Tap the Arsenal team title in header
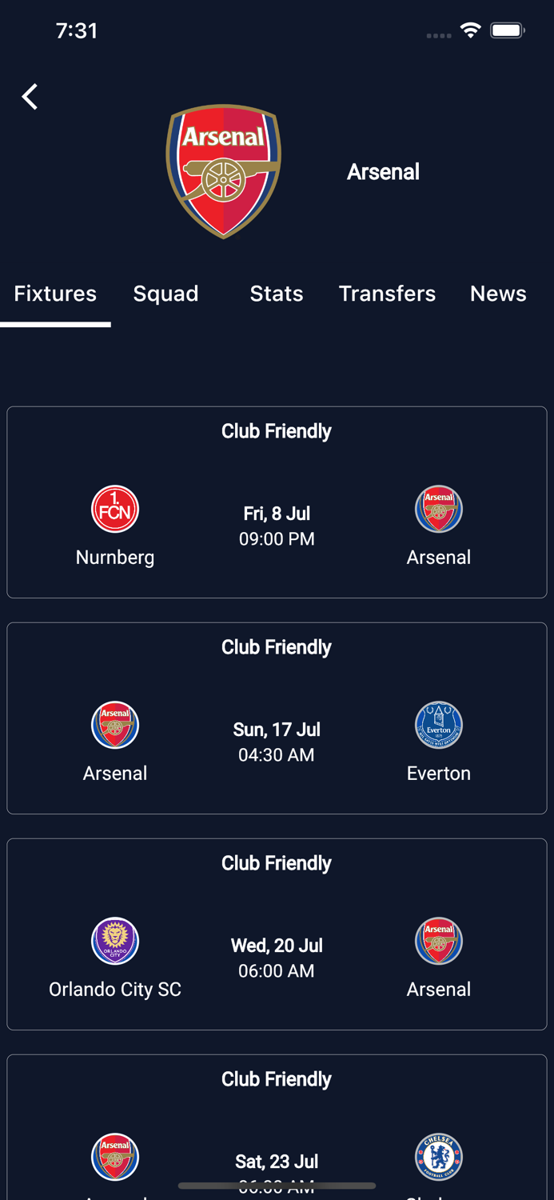This screenshot has width=554, height=1200. click(383, 172)
